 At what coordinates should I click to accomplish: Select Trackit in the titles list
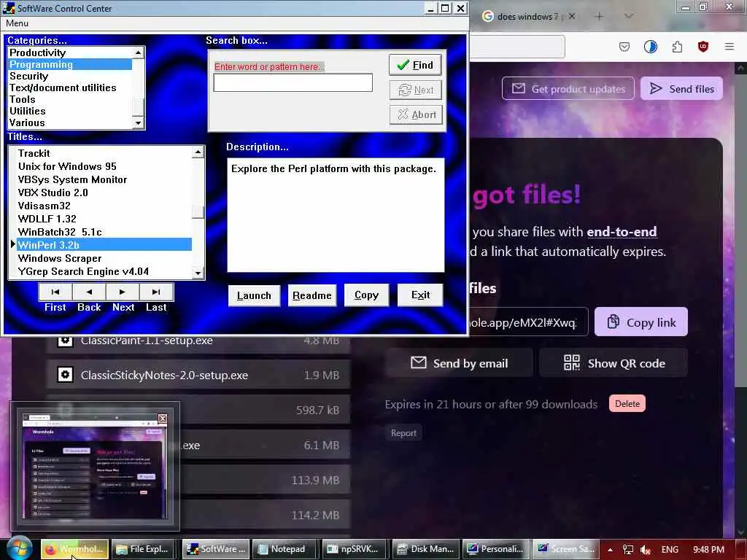coord(104,153)
